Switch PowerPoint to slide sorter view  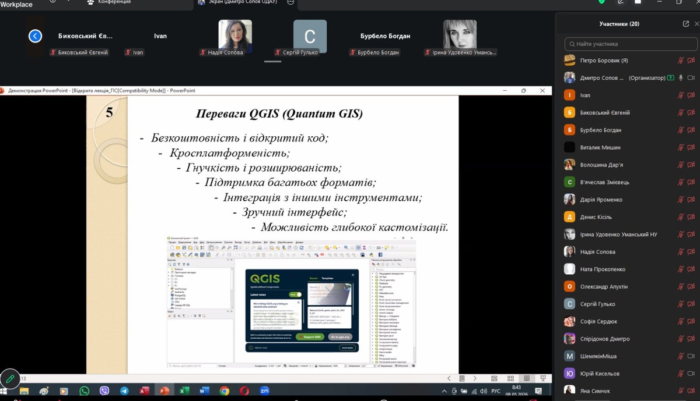click(x=510, y=378)
